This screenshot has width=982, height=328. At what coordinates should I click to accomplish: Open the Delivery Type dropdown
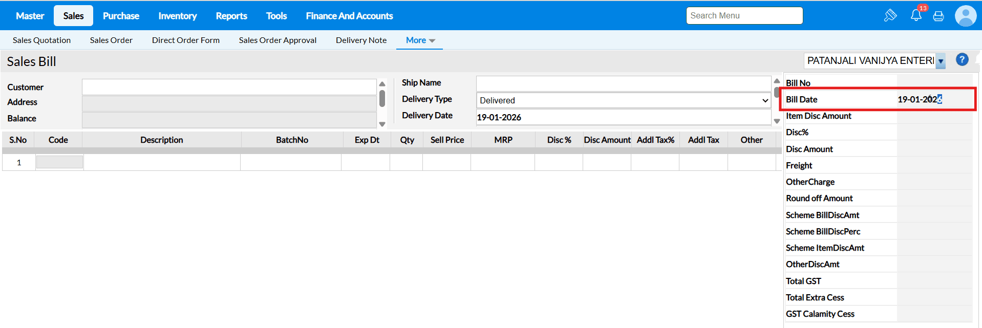coord(623,100)
